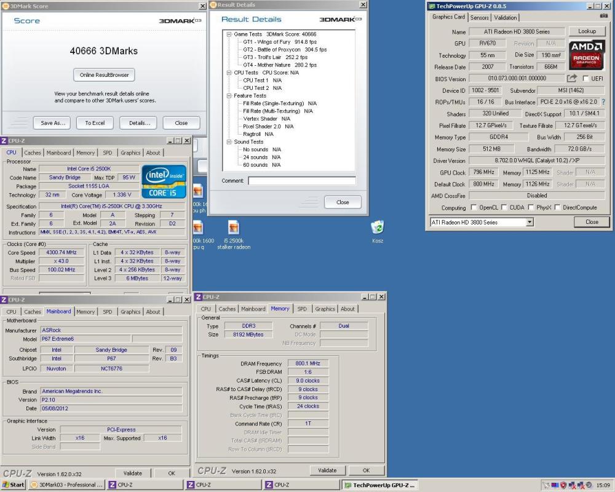The height and width of the screenshot is (492, 615).
Task: Click the title icon of CPU-Z Memory window
Action: click(x=199, y=297)
